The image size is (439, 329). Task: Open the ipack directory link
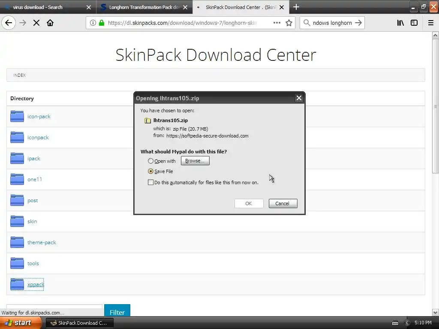pyautogui.click(x=34, y=159)
